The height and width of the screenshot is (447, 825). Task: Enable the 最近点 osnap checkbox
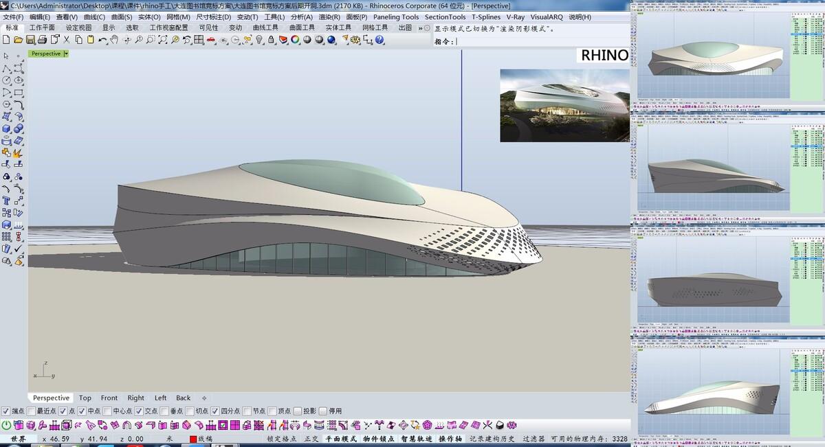click(31, 411)
